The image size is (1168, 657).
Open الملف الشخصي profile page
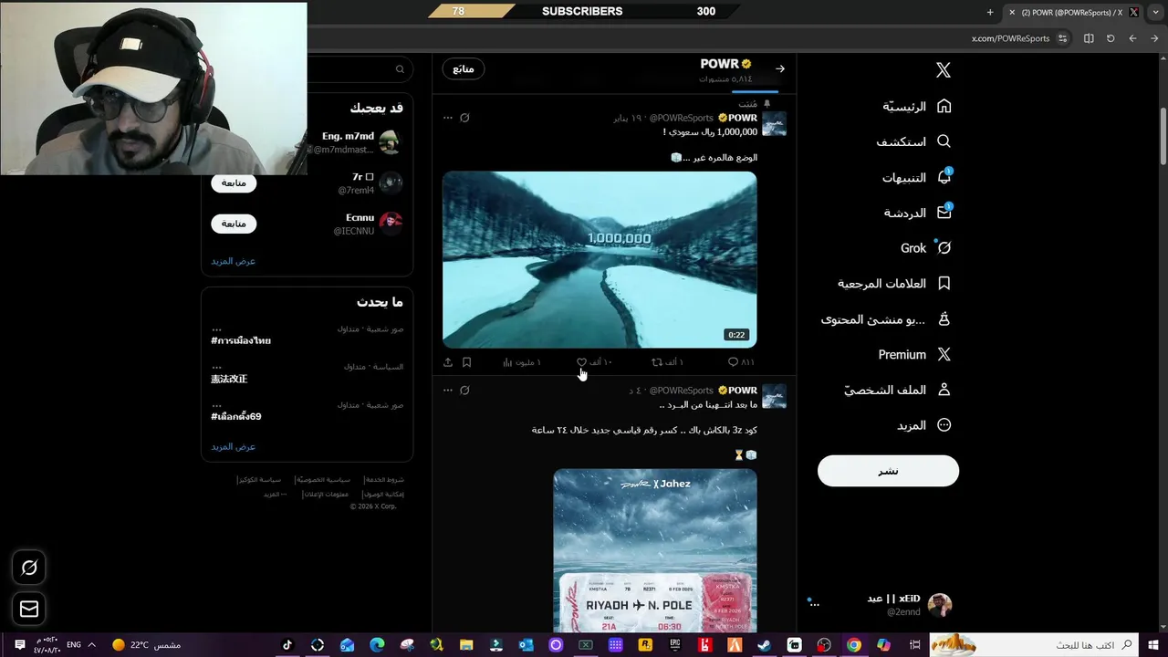coord(898,390)
